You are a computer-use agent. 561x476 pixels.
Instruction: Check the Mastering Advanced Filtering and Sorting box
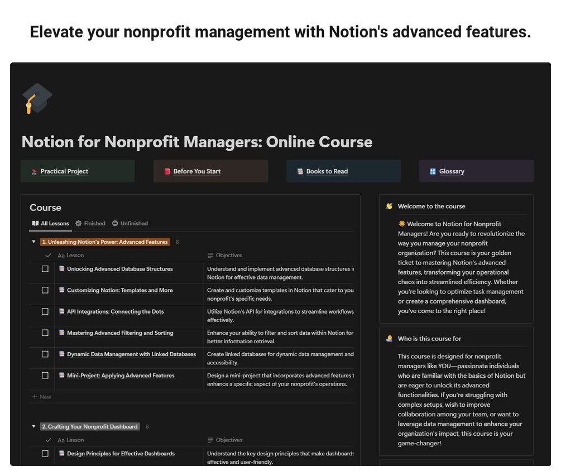(x=45, y=333)
